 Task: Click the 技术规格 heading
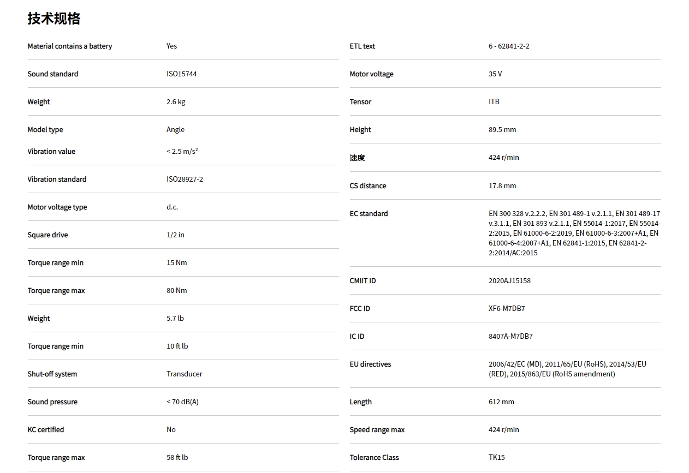coord(54,19)
